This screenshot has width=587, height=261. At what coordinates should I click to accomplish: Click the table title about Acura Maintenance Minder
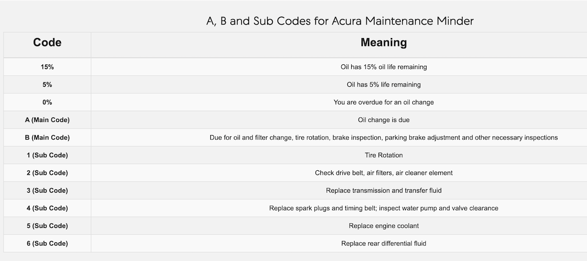pos(340,21)
